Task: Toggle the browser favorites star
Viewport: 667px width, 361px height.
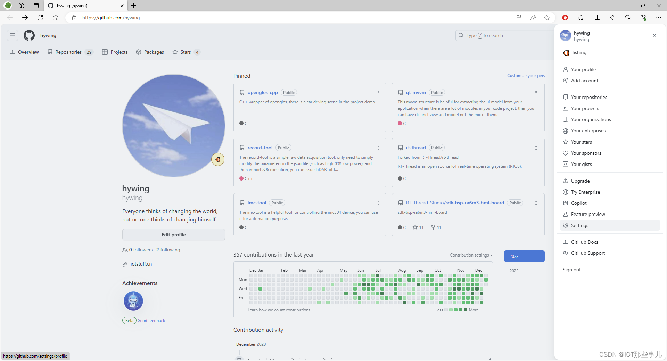Action: pos(546,18)
